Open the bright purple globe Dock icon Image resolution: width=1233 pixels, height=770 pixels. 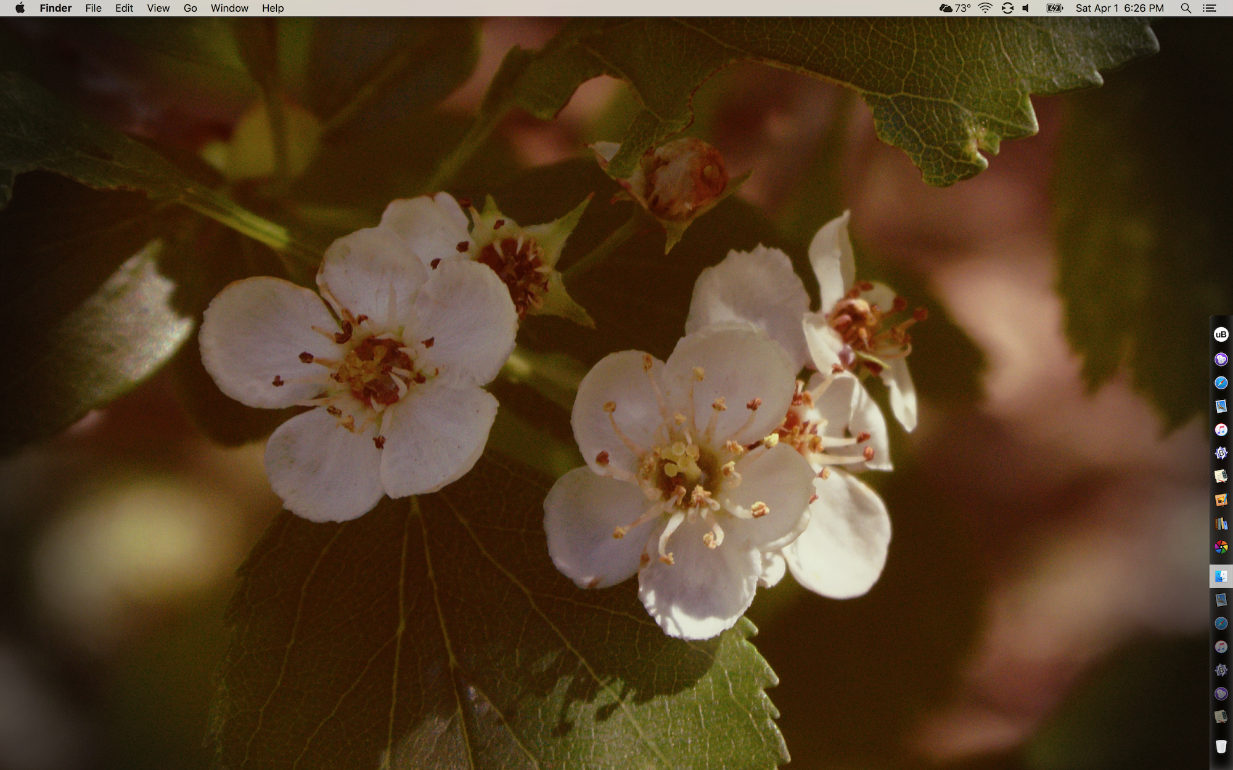point(1221,359)
